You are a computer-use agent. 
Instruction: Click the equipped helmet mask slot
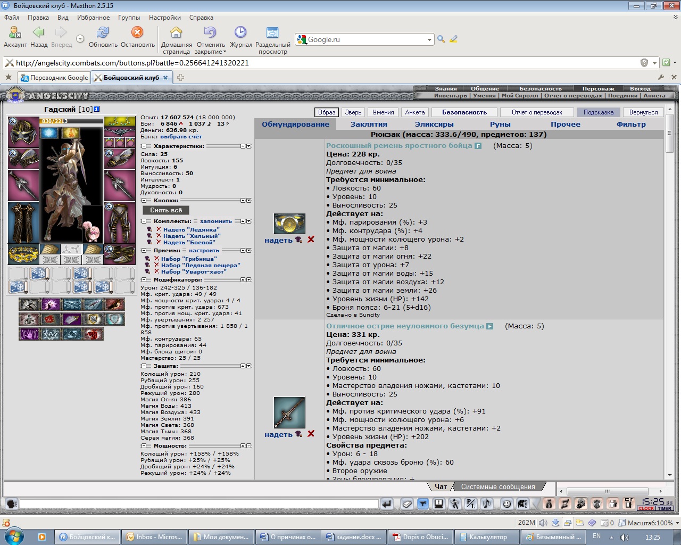(23, 132)
